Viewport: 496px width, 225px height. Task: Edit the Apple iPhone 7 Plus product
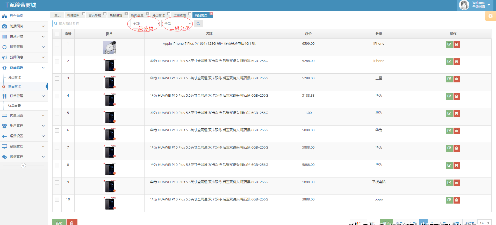click(449, 44)
